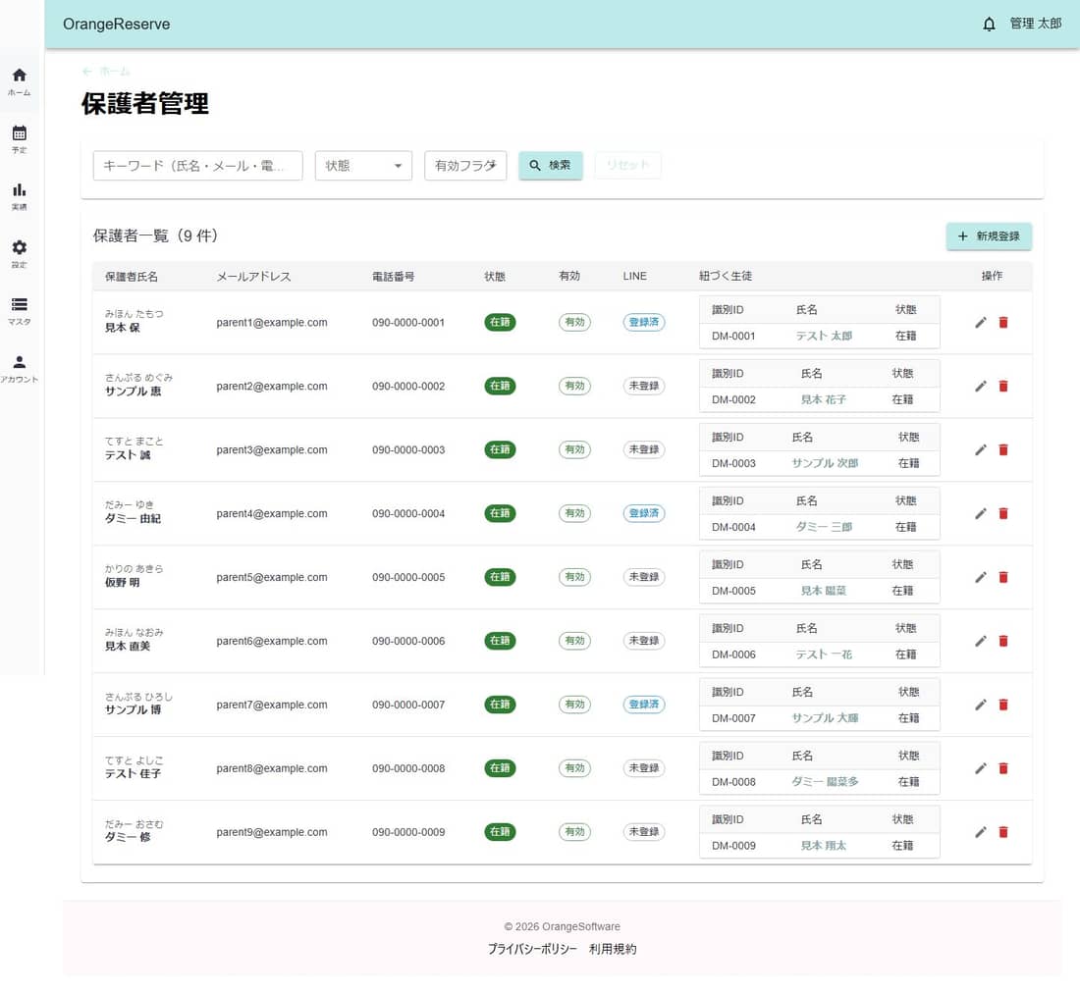Image resolution: width=1080 pixels, height=994 pixels.
Task: Edit parent6@example.com row with pencil icon
Action: click(x=981, y=641)
